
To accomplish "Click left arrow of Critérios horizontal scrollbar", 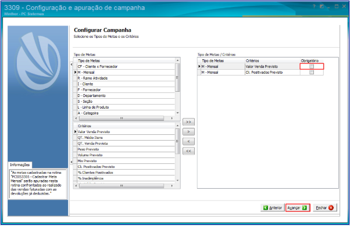I will tap(76, 185).
